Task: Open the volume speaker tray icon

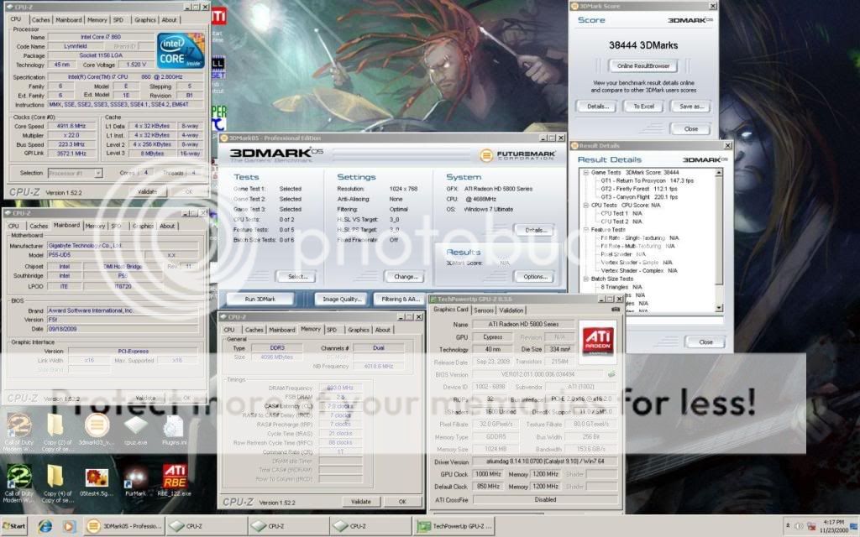Action: pyautogui.click(x=799, y=526)
